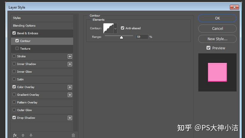Viewport: 245px width, 138px height.
Task: Select the Inner Glow effect label
Action: point(25,72)
